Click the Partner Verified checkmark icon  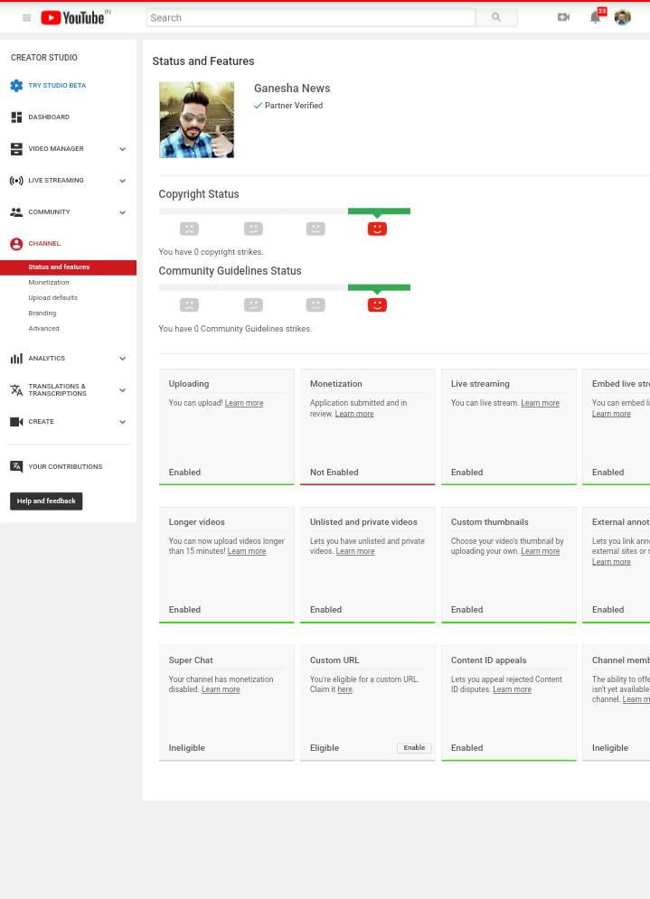(259, 106)
